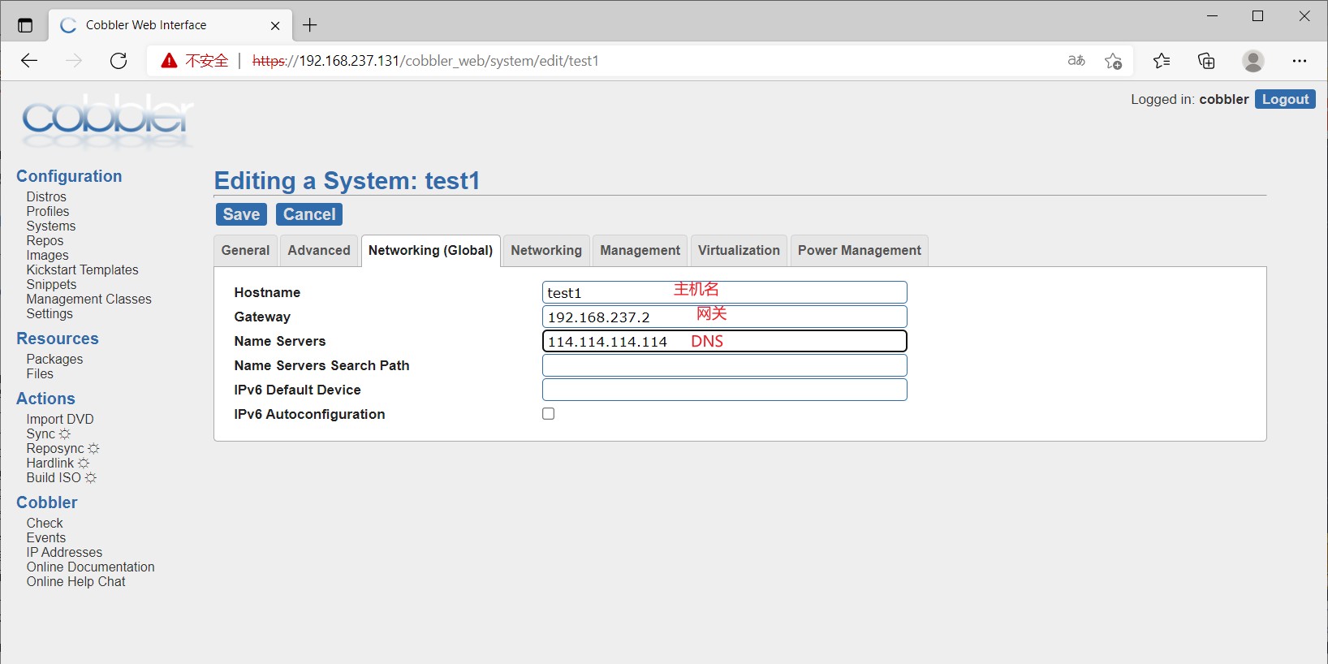Viewport: 1328px width, 664px height.
Task: Open browser settings and more menu
Action: tap(1300, 61)
